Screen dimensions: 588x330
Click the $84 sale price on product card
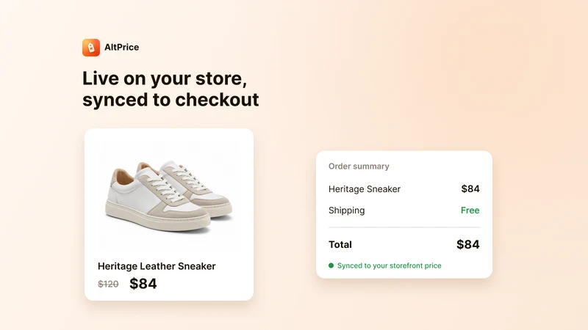143,284
